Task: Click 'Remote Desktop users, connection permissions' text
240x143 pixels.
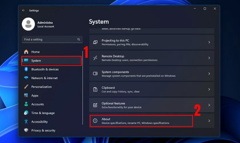Action: coord(129,60)
